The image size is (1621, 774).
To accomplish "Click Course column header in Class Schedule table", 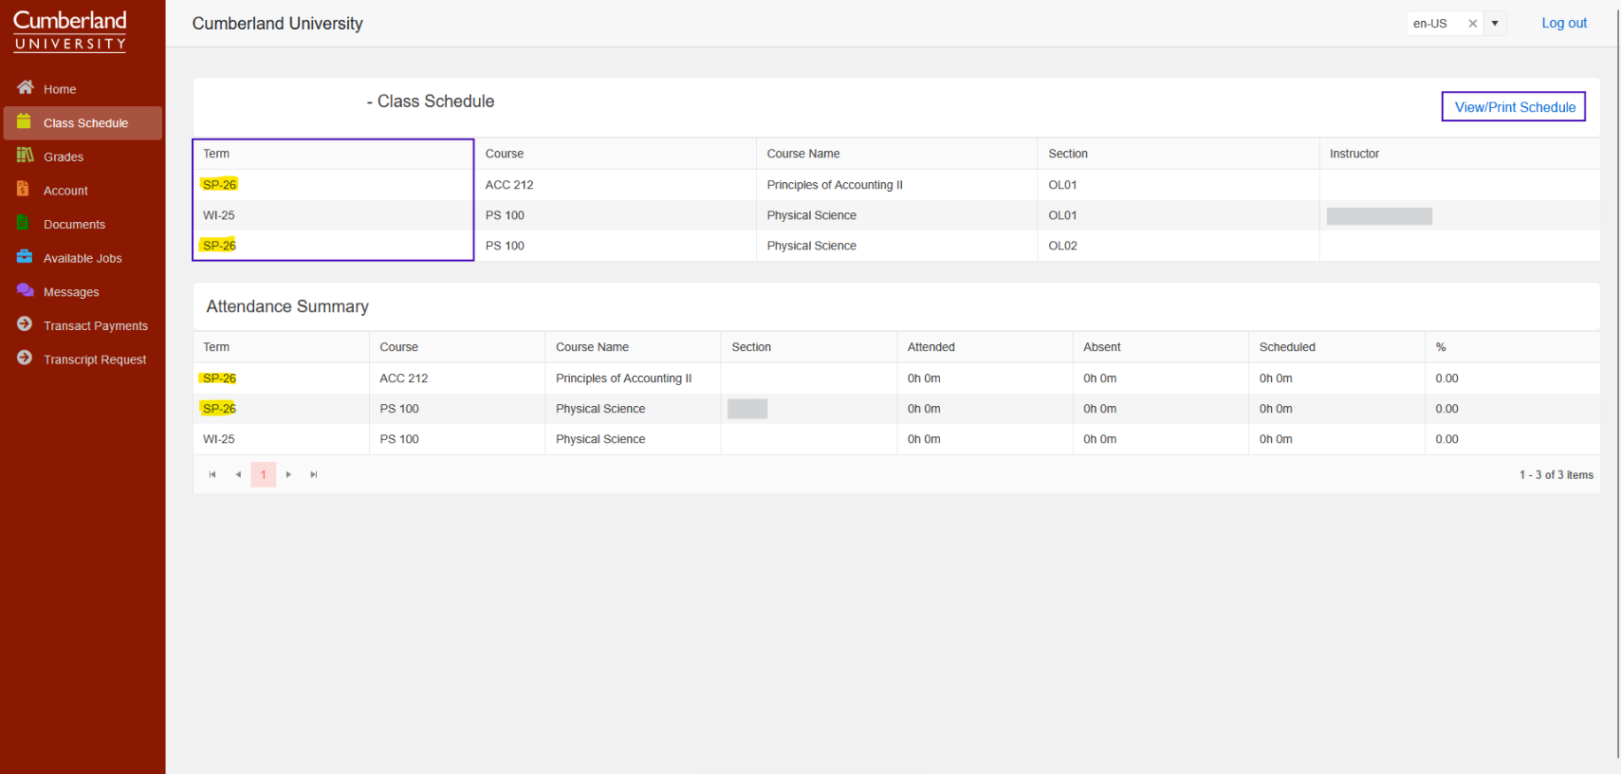I will (x=505, y=154).
